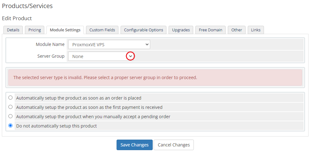311x161 pixels.
Task: Select setup on manually accepting pending order
Action: click(11, 116)
